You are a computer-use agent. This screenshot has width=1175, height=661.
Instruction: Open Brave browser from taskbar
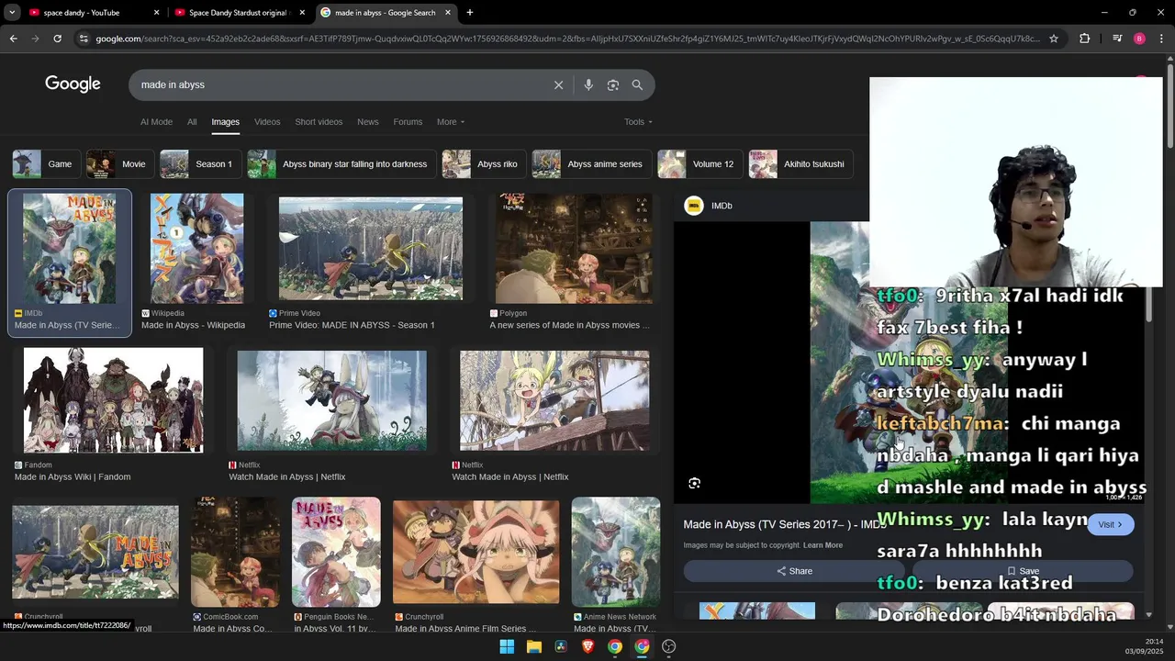(587, 646)
